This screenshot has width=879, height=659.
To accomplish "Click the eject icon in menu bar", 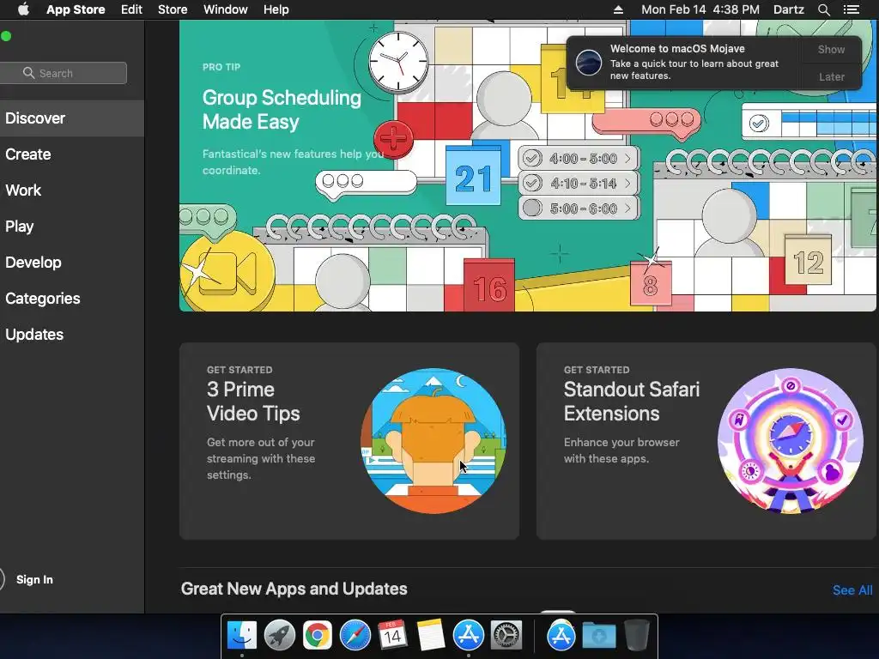I will 618,9.
